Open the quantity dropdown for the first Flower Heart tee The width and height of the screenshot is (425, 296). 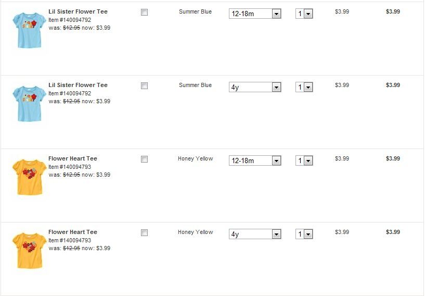304,161
